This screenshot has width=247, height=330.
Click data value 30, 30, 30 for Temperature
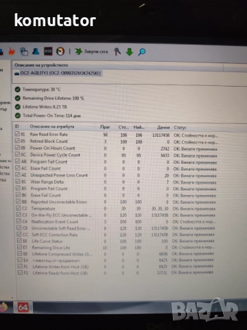point(160,209)
